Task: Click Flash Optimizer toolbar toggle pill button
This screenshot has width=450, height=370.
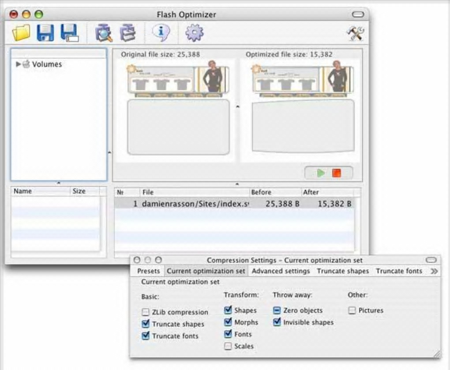Action: click(358, 15)
